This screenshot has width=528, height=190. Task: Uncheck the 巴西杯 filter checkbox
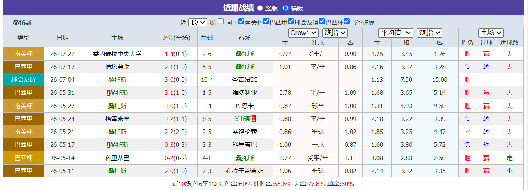tap(322, 22)
